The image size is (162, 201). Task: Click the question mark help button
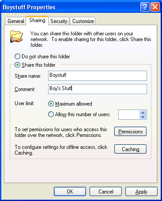145,7
